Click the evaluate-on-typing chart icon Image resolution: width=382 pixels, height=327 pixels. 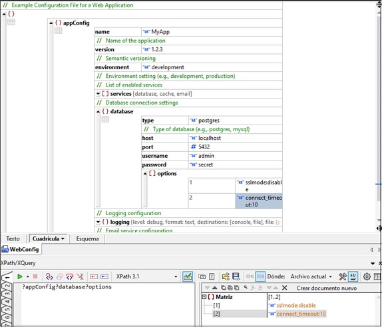pyautogui.click(x=188, y=276)
